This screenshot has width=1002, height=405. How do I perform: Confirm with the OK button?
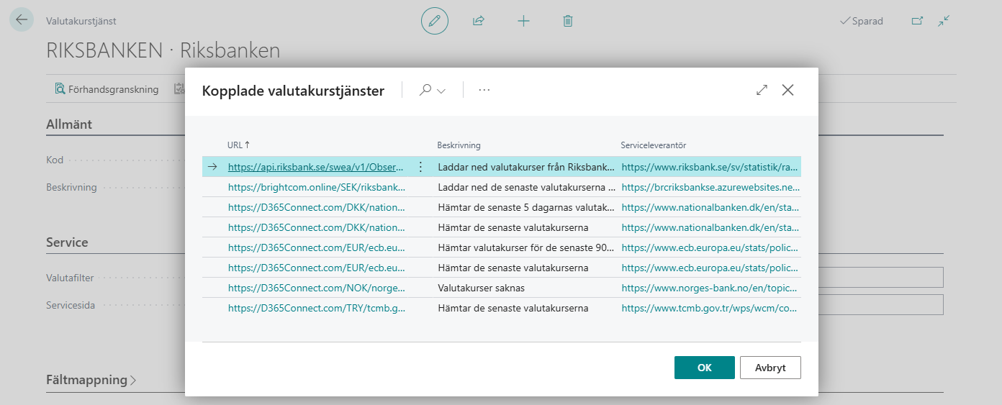[x=705, y=368]
